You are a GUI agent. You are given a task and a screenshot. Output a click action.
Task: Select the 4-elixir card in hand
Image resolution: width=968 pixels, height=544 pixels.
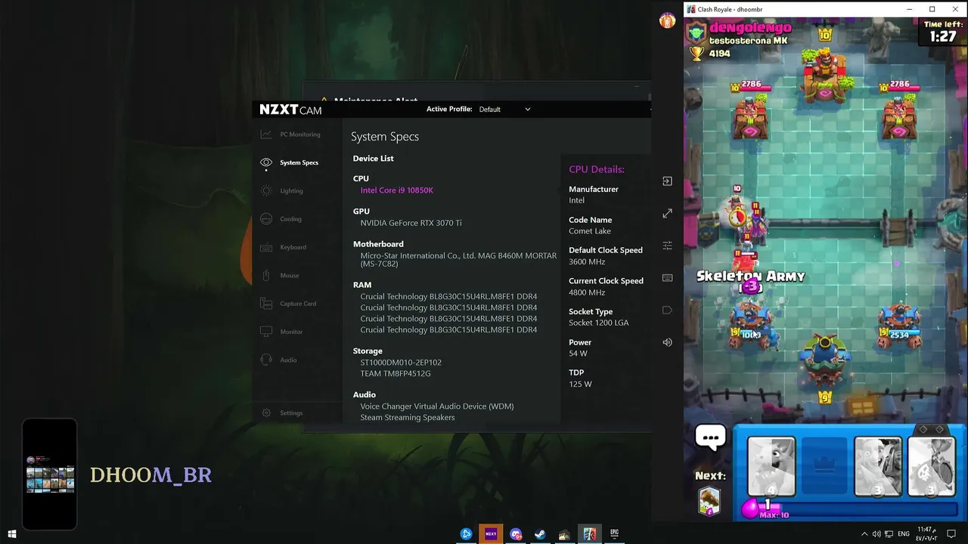(x=771, y=466)
